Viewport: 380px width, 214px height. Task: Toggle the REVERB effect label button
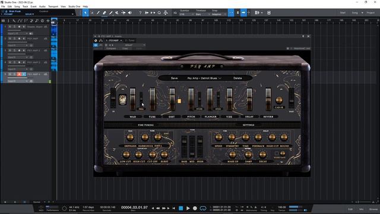tap(268, 117)
